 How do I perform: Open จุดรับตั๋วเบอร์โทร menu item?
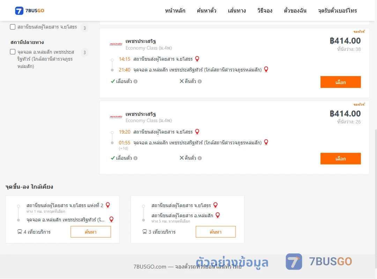pyautogui.click(x=337, y=10)
